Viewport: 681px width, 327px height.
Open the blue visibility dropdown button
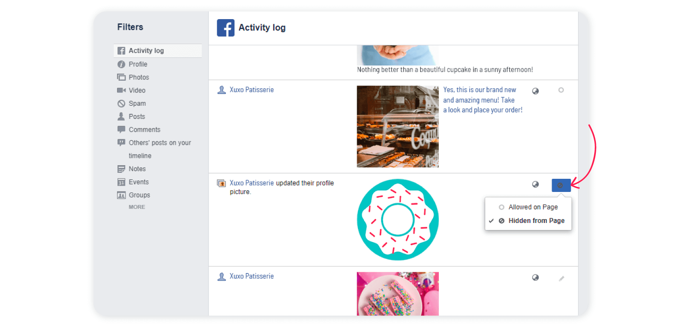coord(561,185)
